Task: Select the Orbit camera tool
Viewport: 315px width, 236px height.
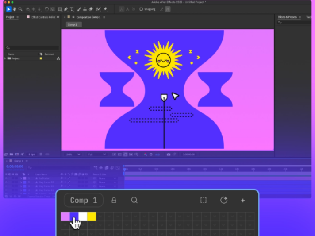Action: coord(28,9)
